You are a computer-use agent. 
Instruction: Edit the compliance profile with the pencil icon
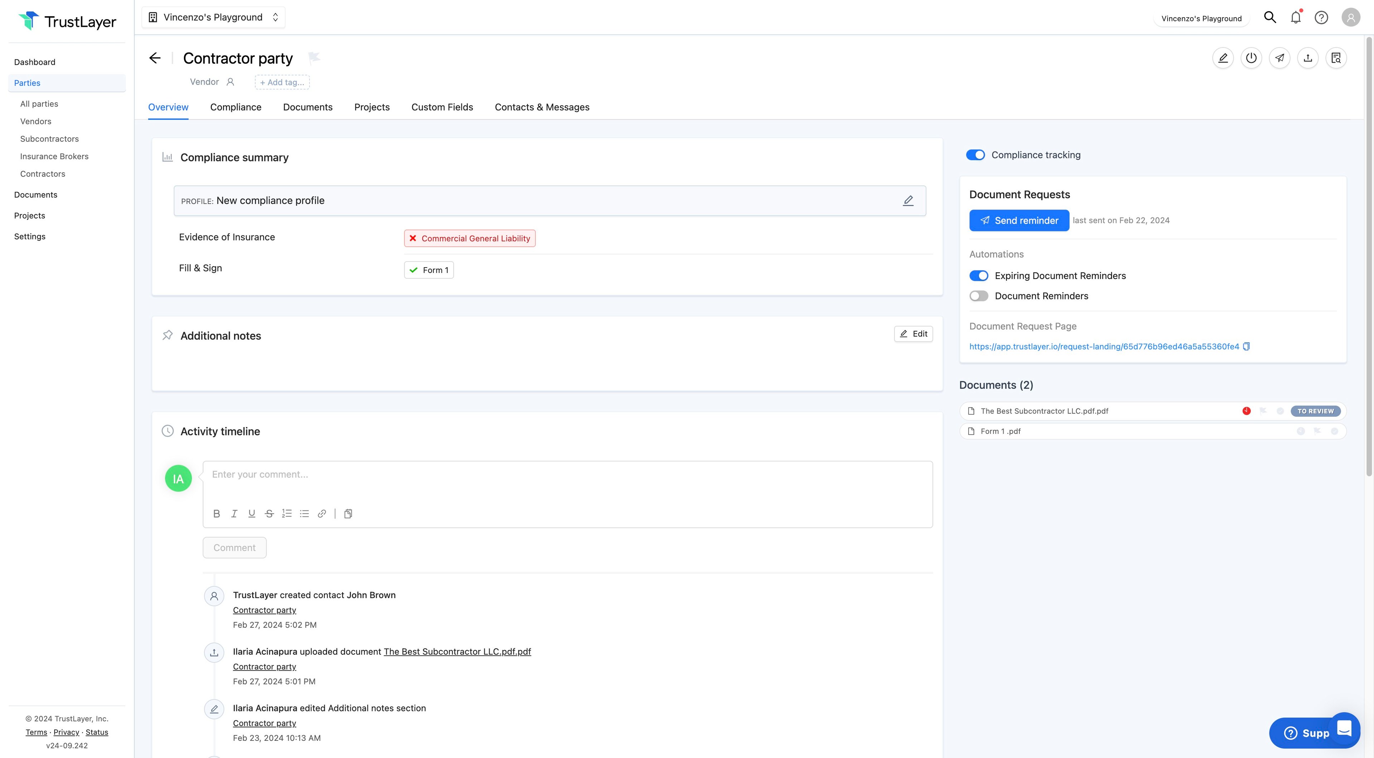pos(908,201)
